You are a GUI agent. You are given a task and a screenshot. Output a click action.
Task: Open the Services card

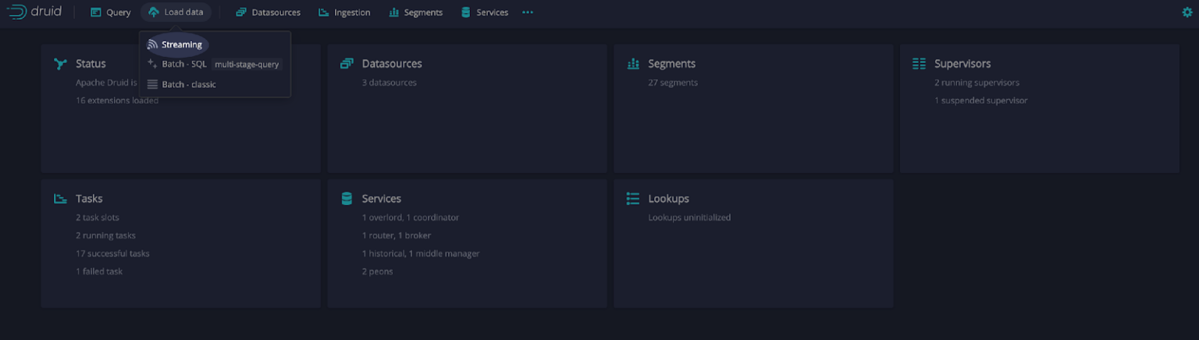(467, 243)
